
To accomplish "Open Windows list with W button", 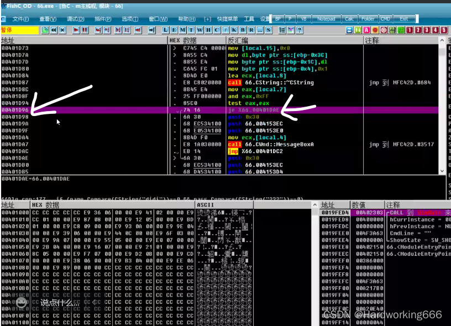I will click(200, 30).
